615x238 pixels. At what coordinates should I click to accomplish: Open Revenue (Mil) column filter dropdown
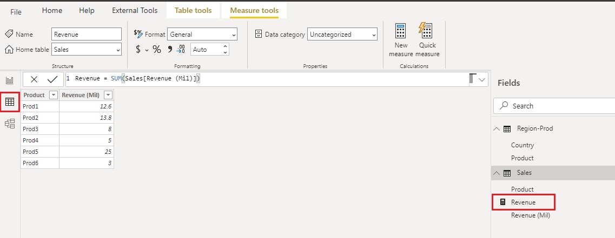click(x=108, y=95)
